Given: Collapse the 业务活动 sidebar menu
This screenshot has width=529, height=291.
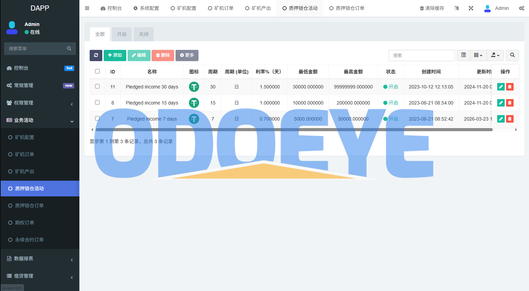Looking at the screenshot, I should 40,120.
